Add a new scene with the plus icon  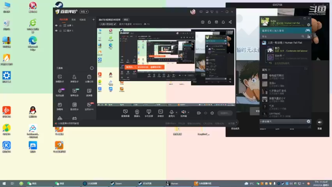click(93, 20)
